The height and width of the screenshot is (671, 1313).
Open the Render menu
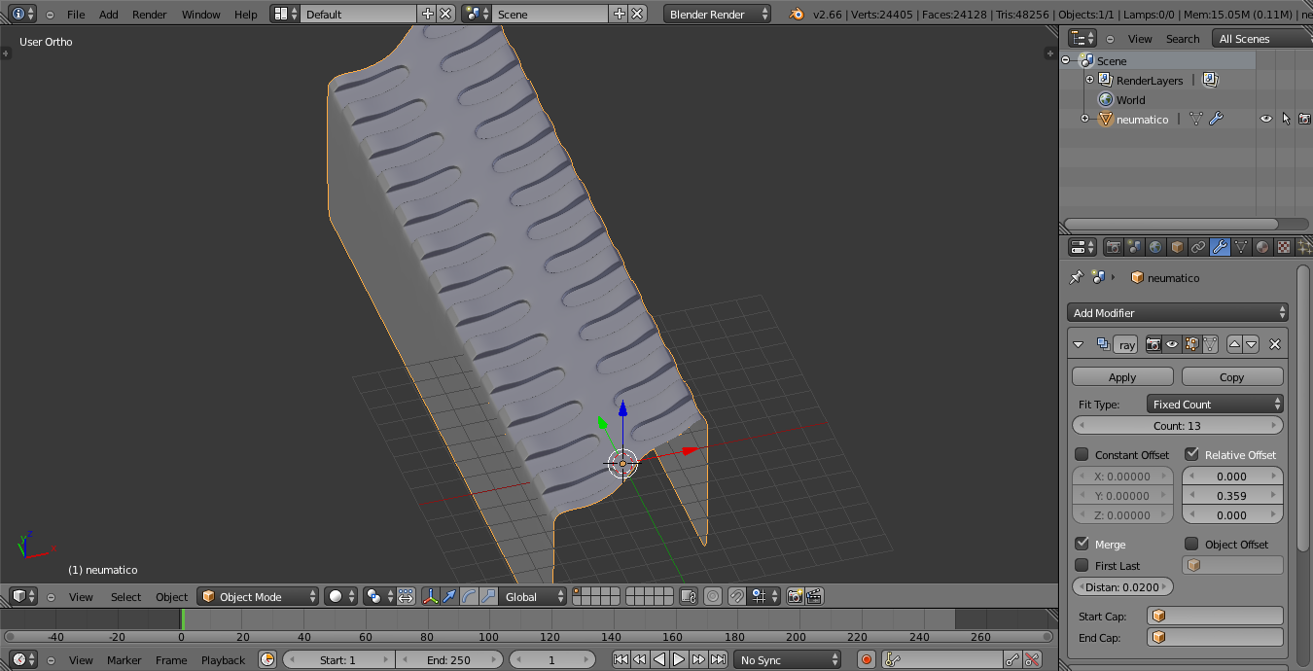click(150, 15)
